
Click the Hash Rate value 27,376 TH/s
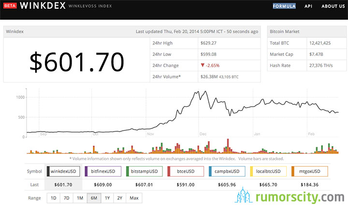(321, 65)
